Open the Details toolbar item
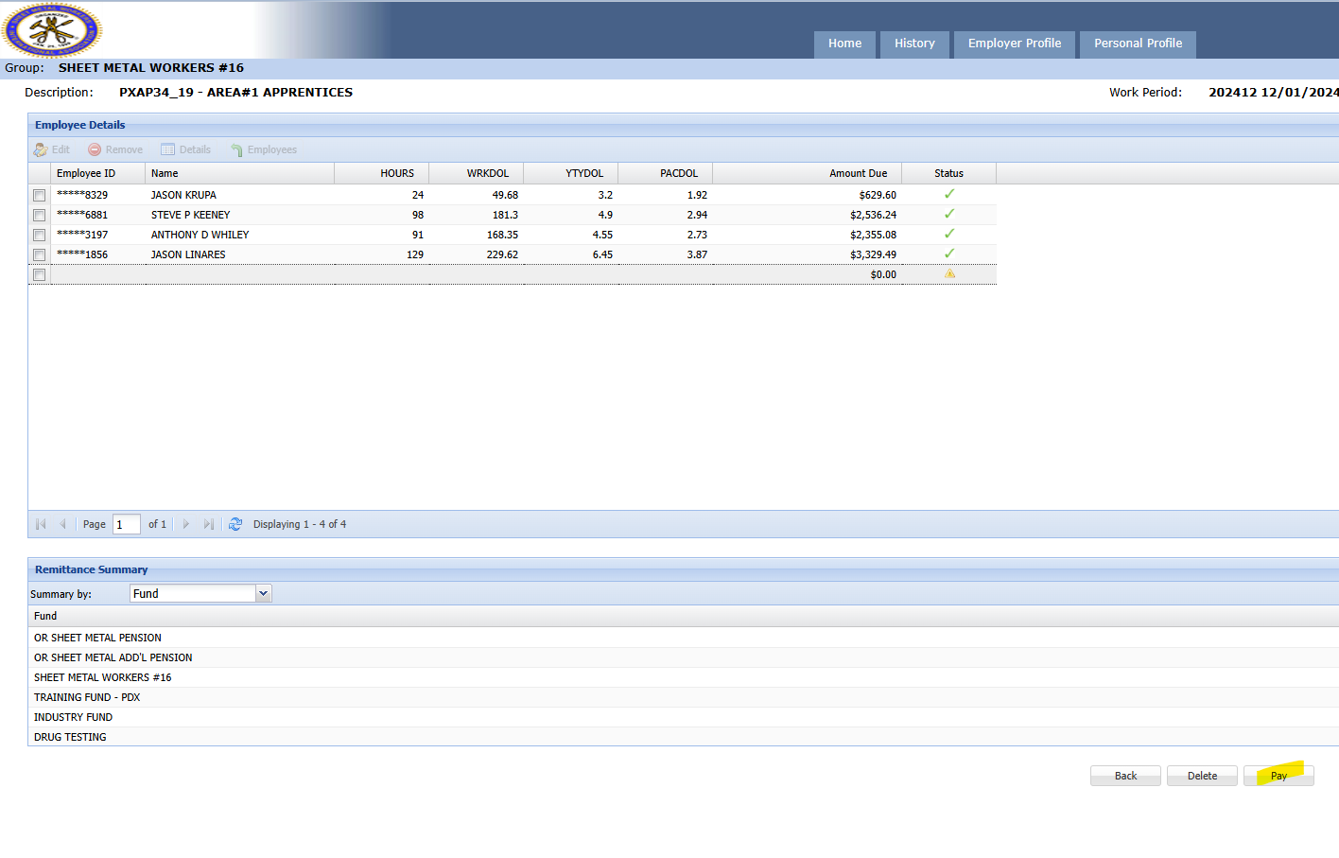 pyautogui.click(x=185, y=149)
